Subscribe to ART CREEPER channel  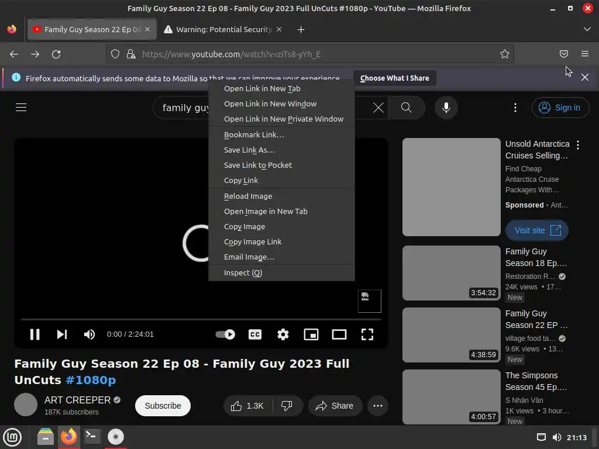[x=163, y=406]
